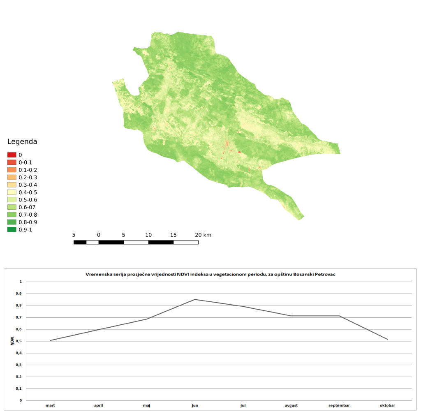Click the chart title about Bosanski Petrovac
Image resolution: width=421 pixels, height=414 pixels.
(210, 274)
